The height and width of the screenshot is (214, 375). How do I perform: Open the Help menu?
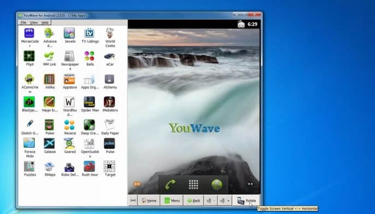click(x=45, y=22)
